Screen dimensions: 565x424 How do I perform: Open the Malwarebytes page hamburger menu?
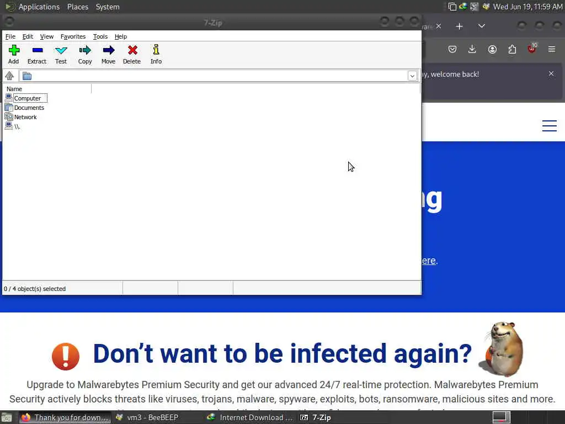point(550,126)
